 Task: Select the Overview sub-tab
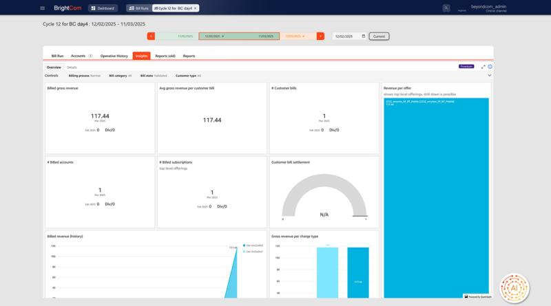click(x=54, y=67)
